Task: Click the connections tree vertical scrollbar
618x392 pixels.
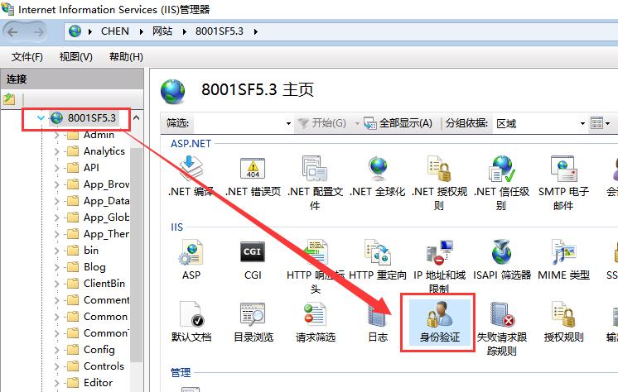Action: point(137,254)
